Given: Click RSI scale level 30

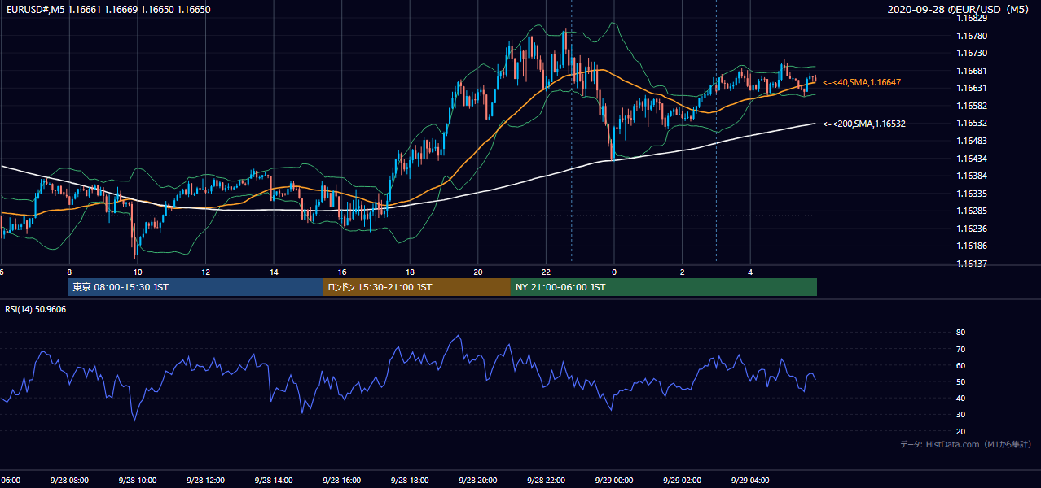Looking at the screenshot, I should point(960,415).
